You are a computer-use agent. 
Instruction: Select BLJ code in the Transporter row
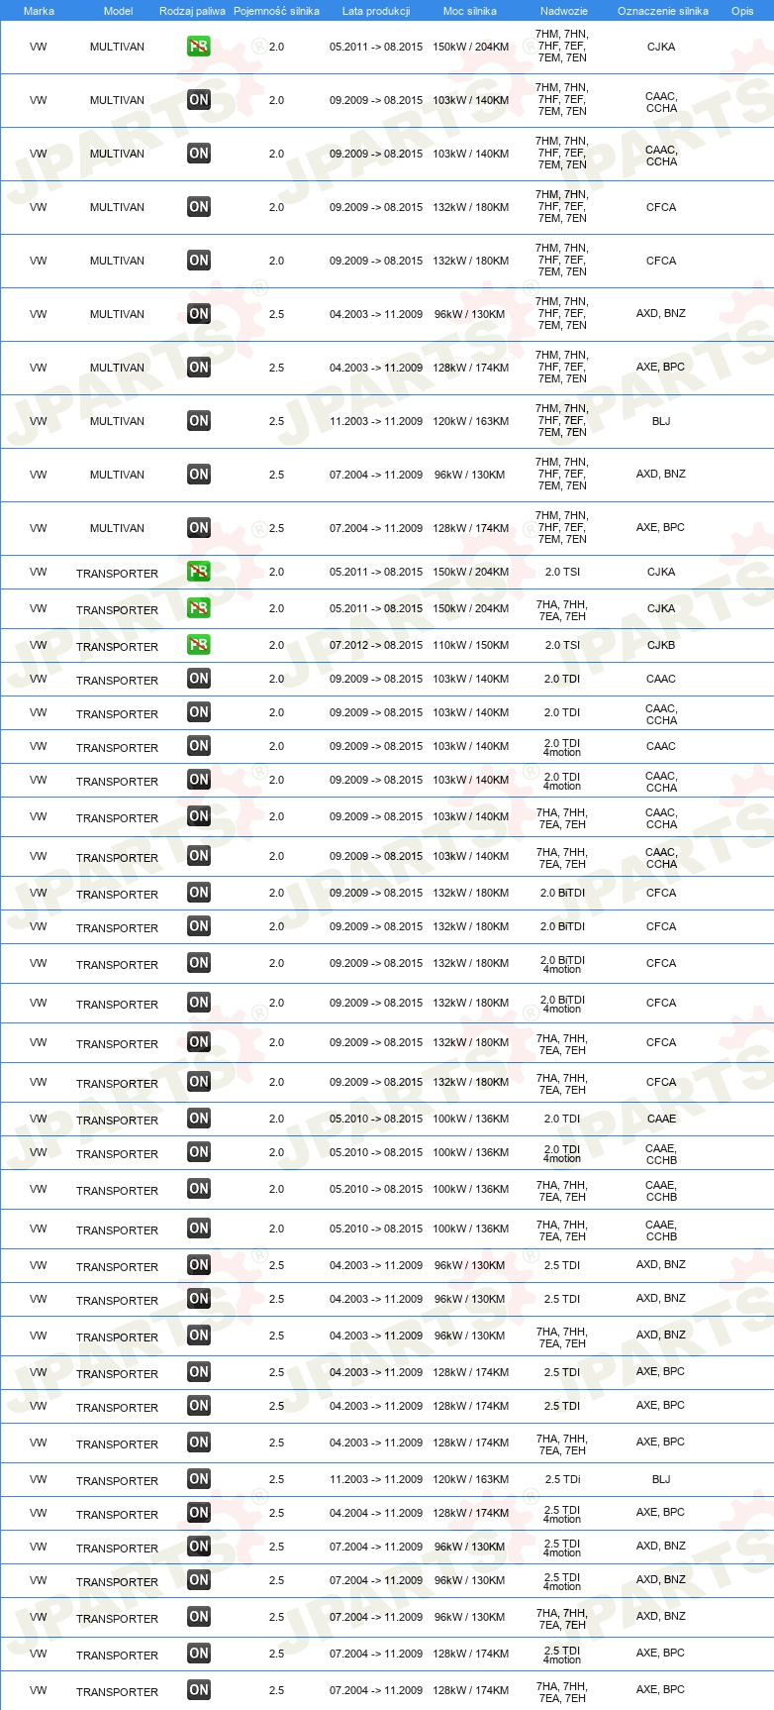pos(661,1479)
